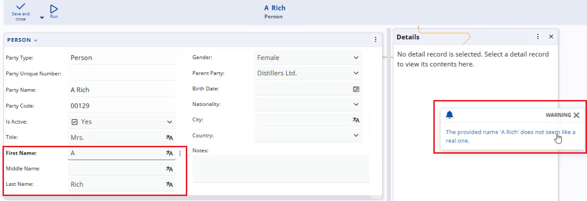Open the Details panel three-dot menu
The width and height of the screenshot is (587, 201).
point(538,36)
